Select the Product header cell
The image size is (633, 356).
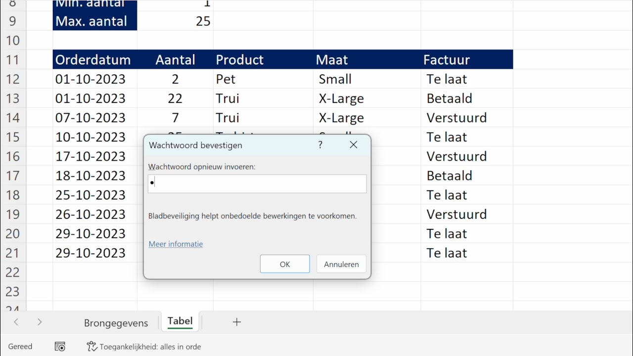pyautogui.click(x=263, y=60)
